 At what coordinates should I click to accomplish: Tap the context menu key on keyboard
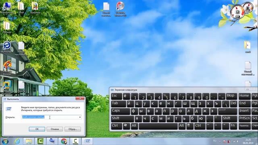190,126
